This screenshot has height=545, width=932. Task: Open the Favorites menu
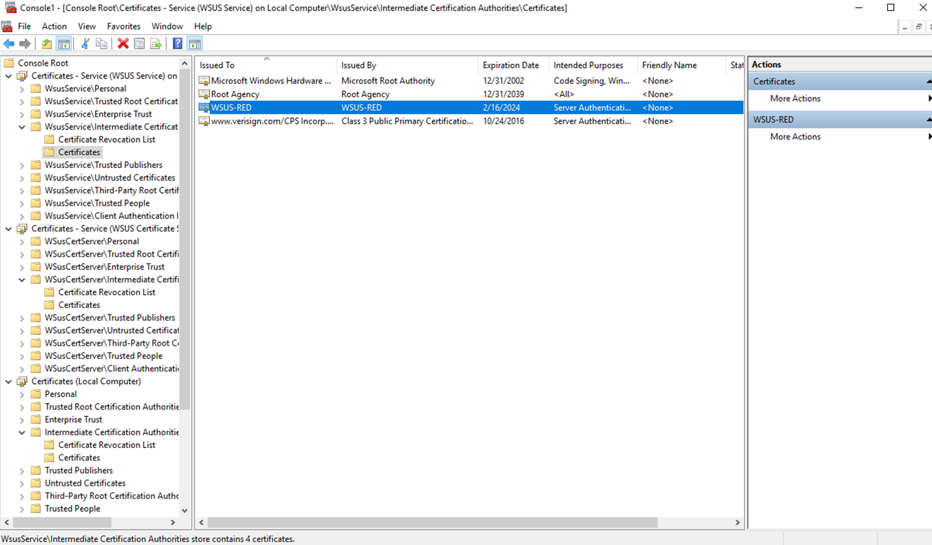pos(124,26)
